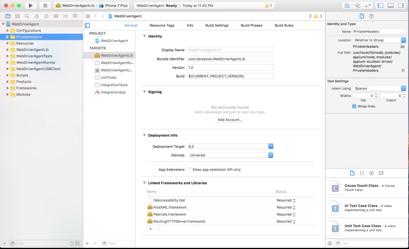Open the Find navigator magnifier
Screen dimensions: 409x249
coord(27,16)
